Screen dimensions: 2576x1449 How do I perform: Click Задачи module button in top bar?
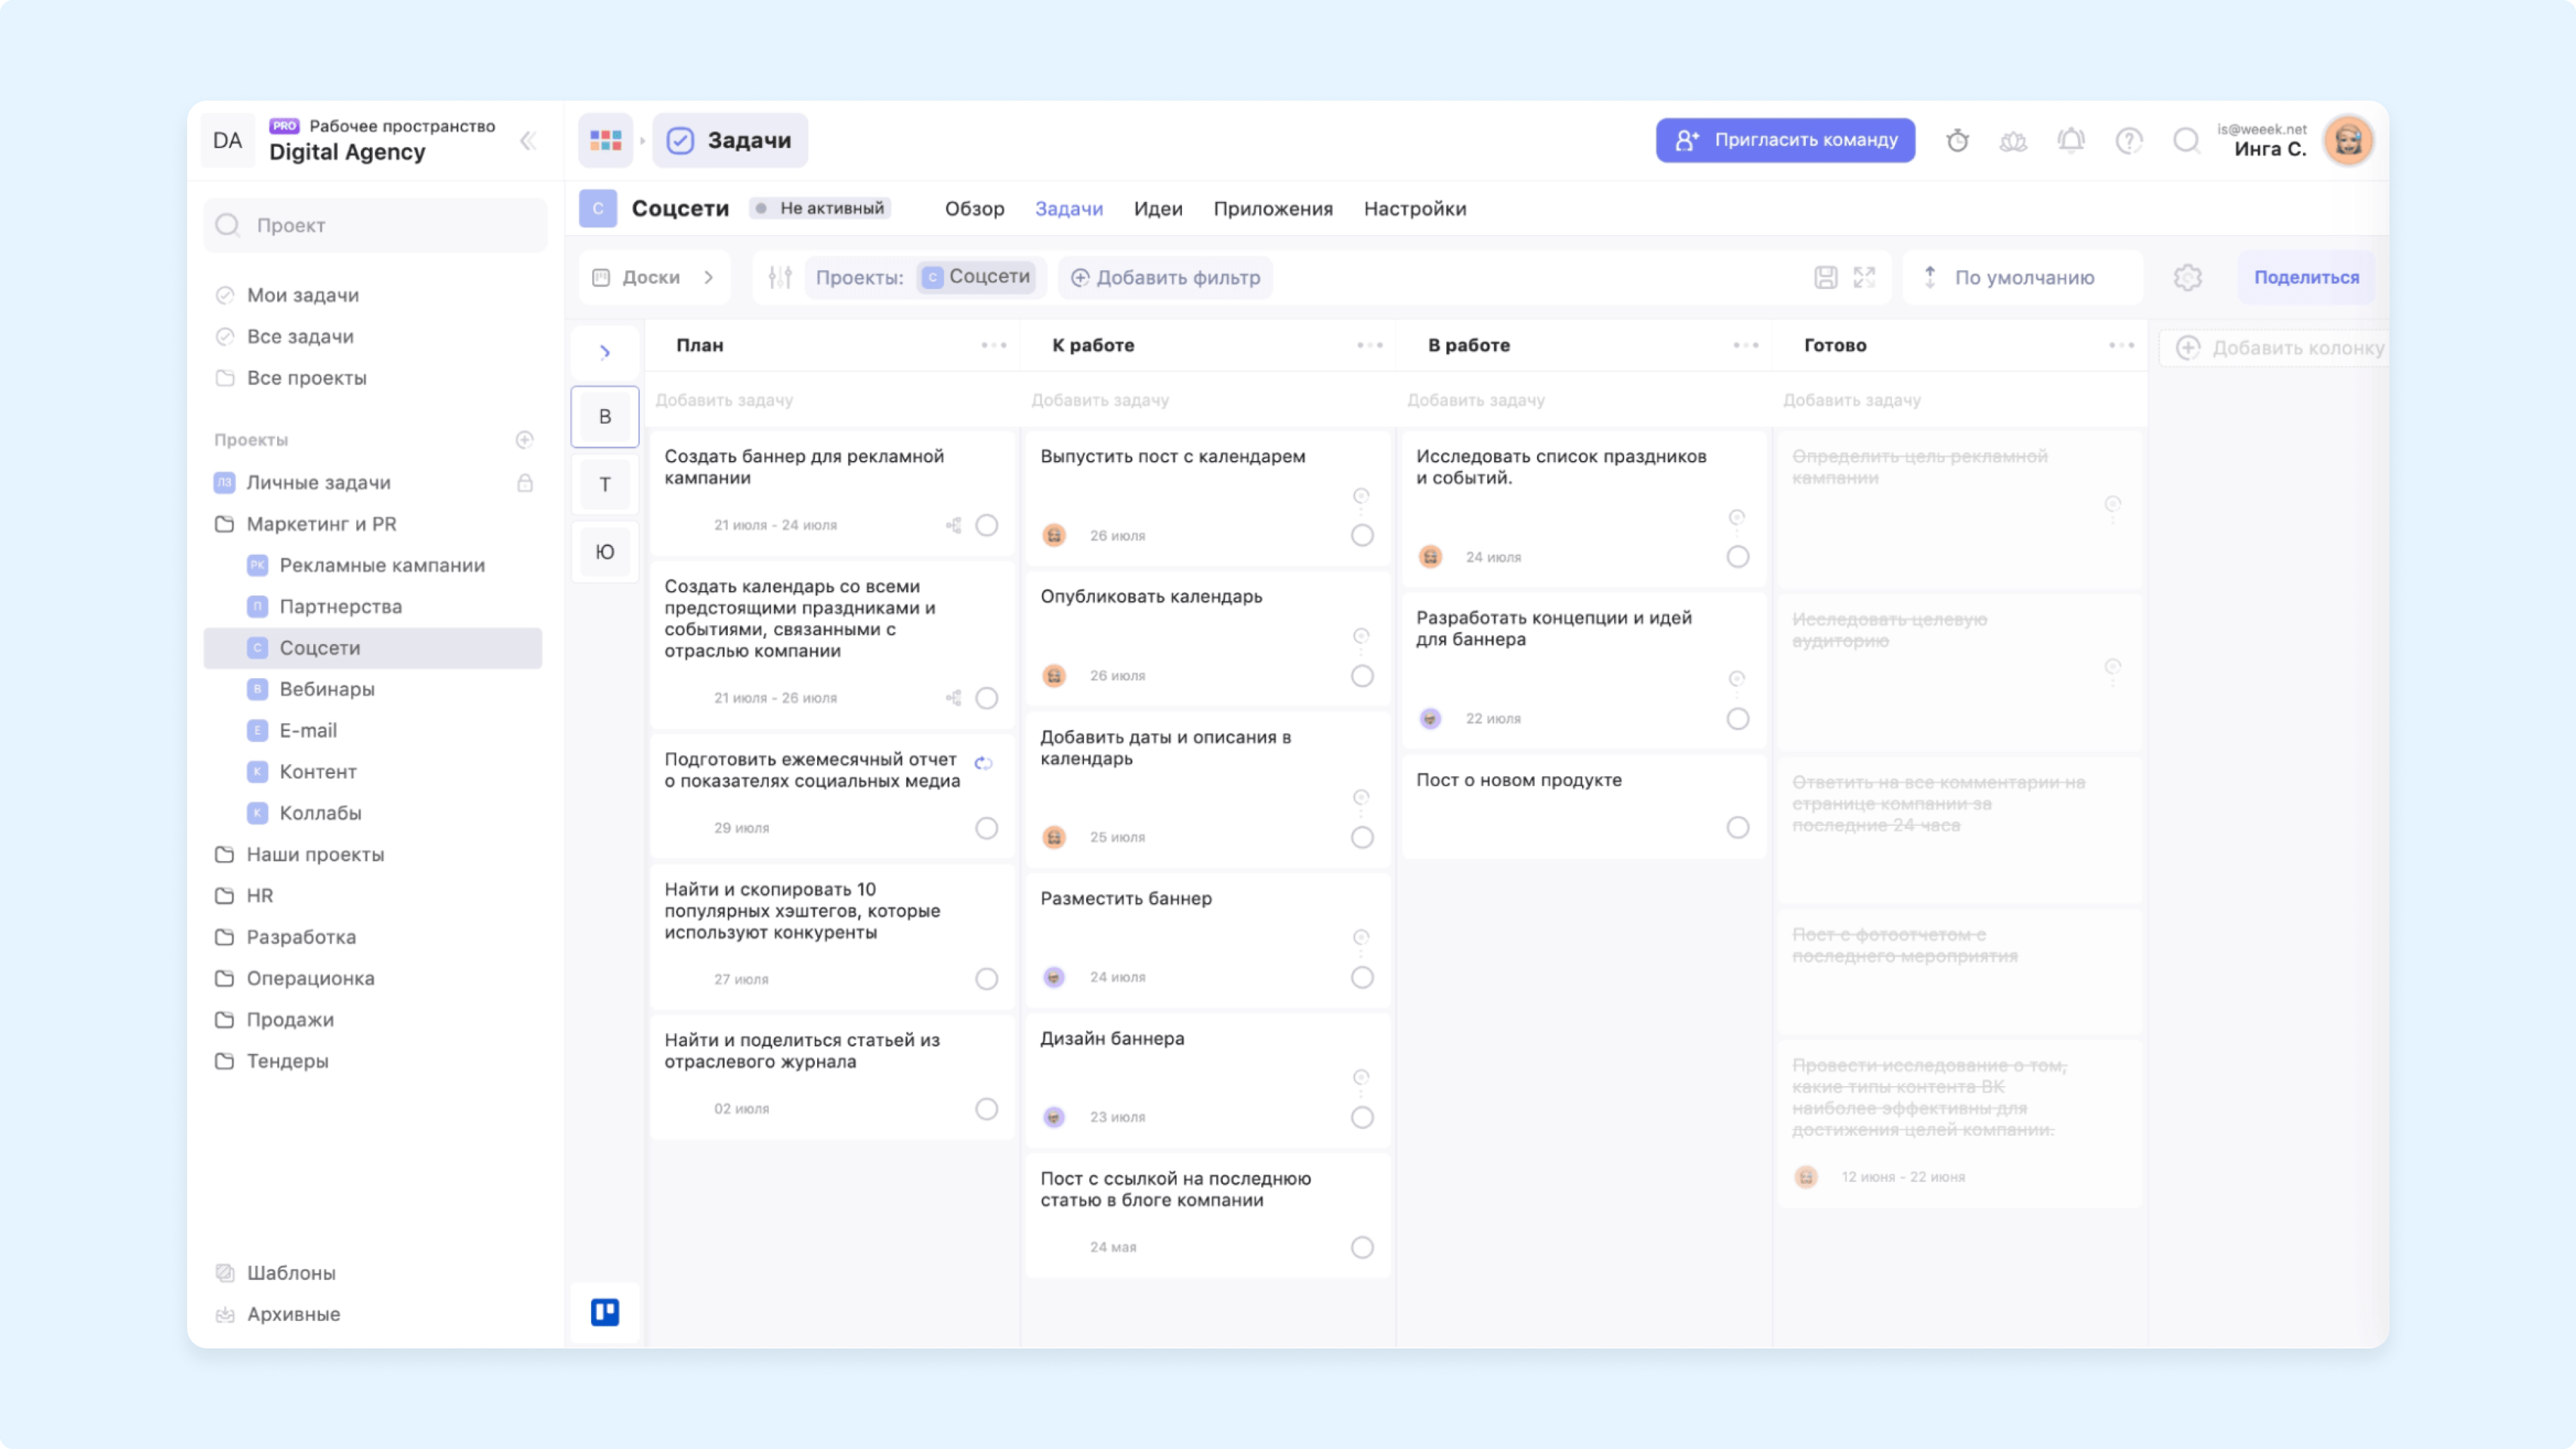click(730, 140)
